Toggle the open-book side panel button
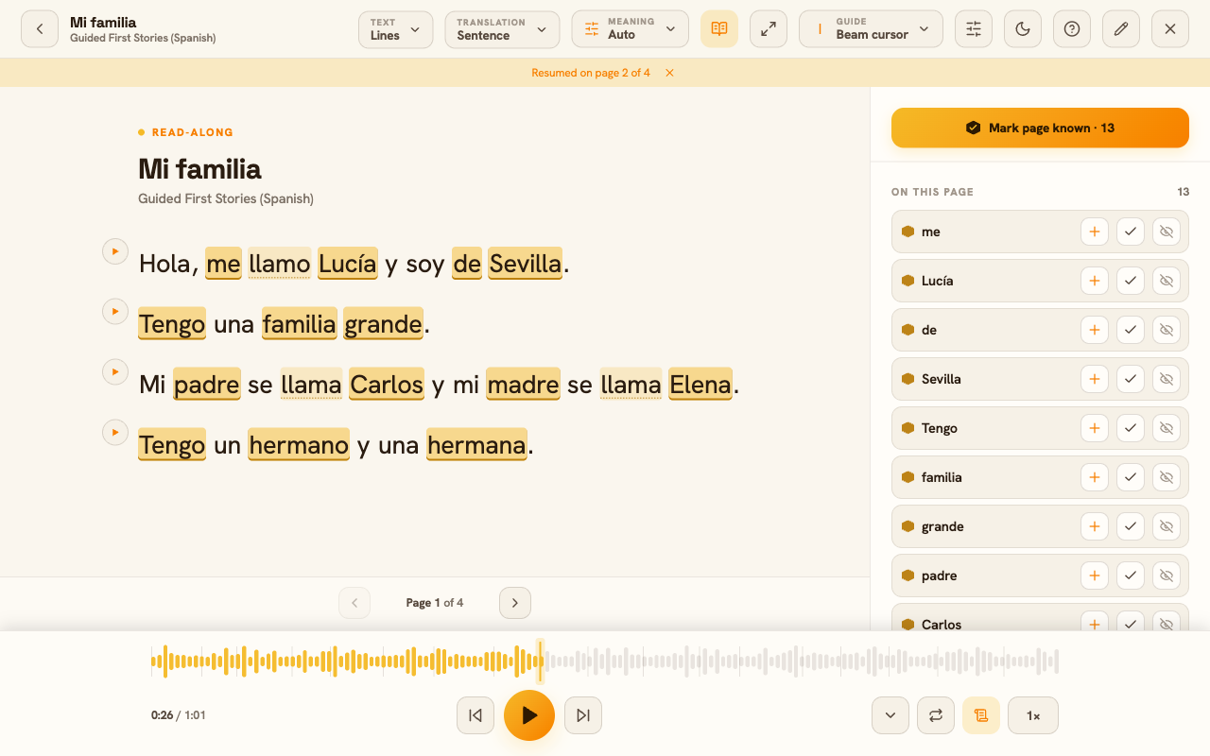The image size is (1210, 756). coord(719,29)
